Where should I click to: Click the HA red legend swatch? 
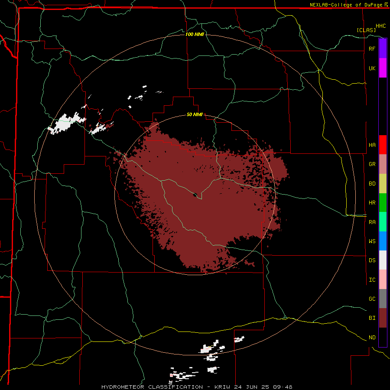(x=383, y=145)
